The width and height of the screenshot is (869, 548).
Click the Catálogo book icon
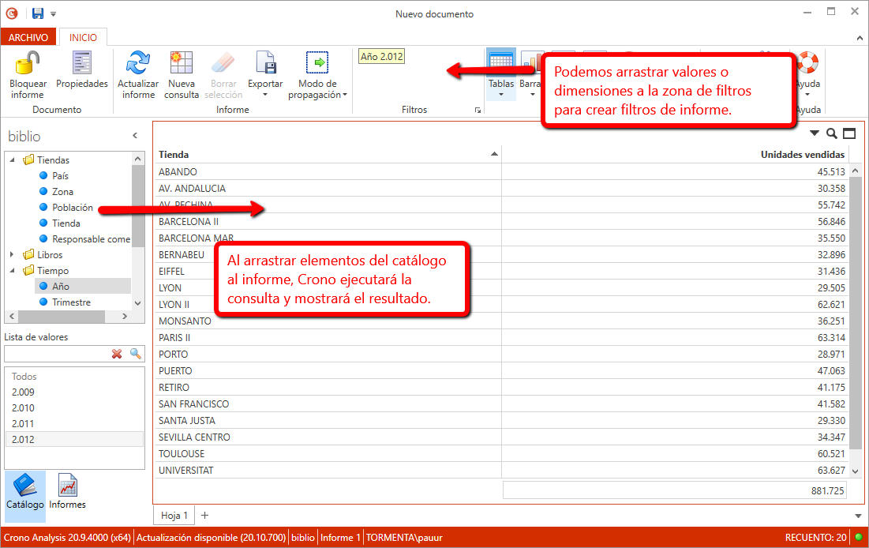click(24, 486)
